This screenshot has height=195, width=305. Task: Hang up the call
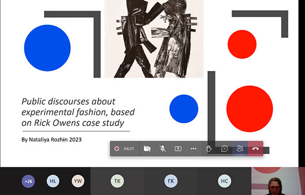point(255,149)
